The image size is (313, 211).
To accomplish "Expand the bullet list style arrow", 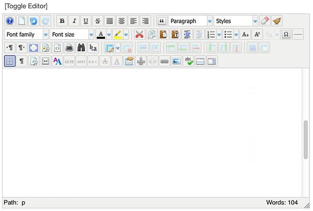I will pyautogui.click(x=236, y=34).
